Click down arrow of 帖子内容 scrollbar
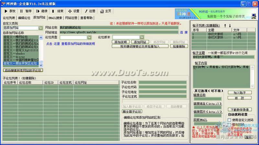Screen dimensions: 259x145 point(253,86)
